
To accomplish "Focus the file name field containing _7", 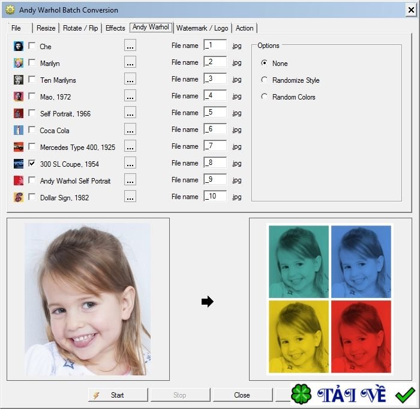I will pyautogui.click(x=215, y=146).
